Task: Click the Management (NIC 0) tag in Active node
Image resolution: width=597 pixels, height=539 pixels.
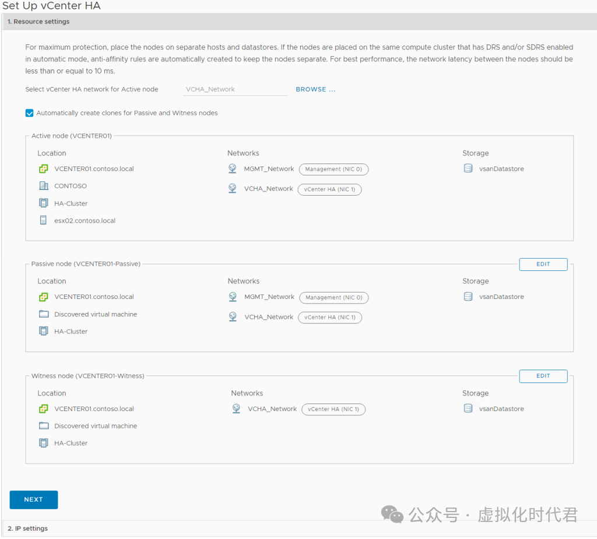Action: [333, 169]
